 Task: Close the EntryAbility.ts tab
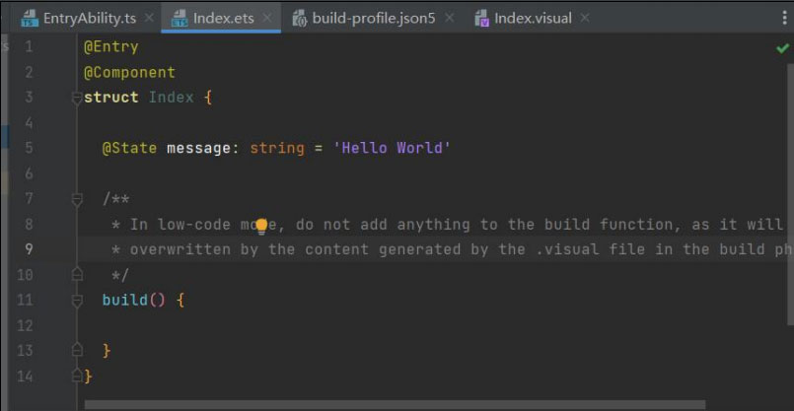tap(149, 19)
